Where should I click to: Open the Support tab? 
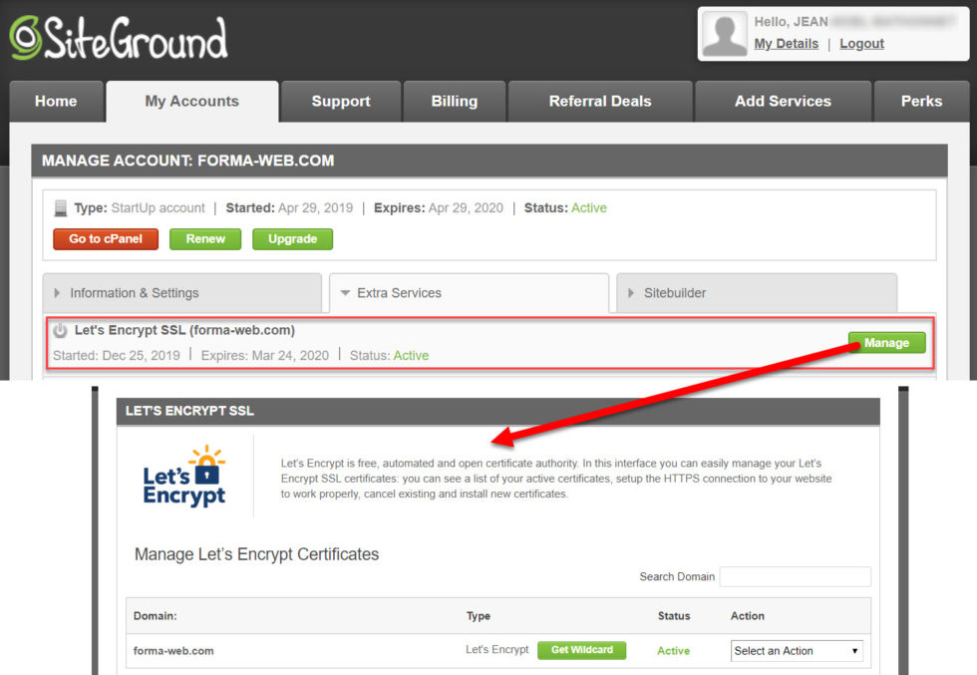coord(341,101)
